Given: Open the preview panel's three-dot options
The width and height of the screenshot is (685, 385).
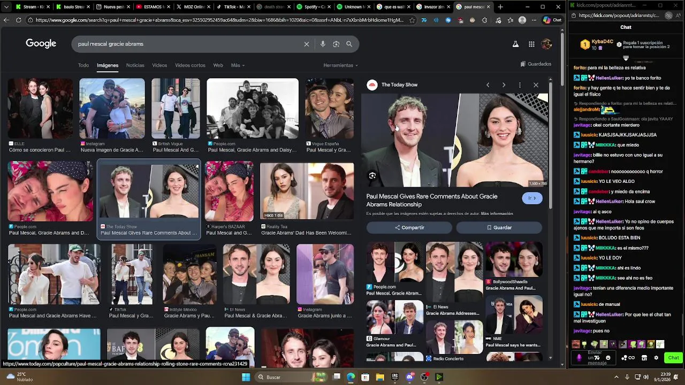Looking at the screenshot, I should click(x=520, y=85).
